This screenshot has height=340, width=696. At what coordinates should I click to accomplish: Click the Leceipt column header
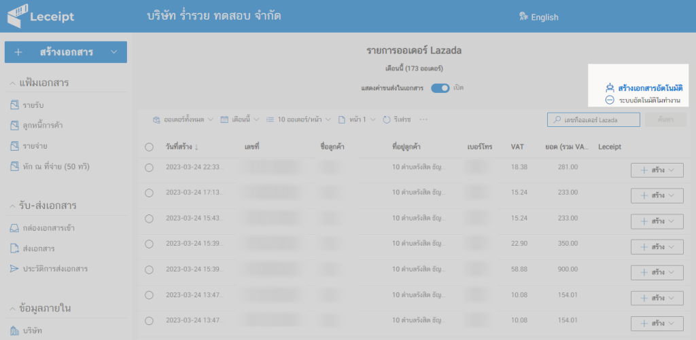point(610,147)
